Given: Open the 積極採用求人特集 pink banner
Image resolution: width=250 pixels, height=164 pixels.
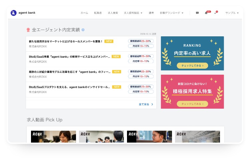Looking at the screenshot, I should 192,92.
